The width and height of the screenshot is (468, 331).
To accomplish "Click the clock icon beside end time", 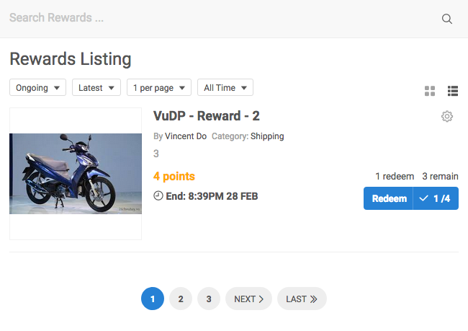I will 158,196.
